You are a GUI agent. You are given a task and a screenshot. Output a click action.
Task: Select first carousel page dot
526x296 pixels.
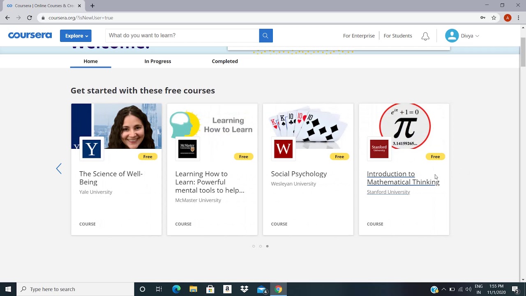click(x=254, y=246)
